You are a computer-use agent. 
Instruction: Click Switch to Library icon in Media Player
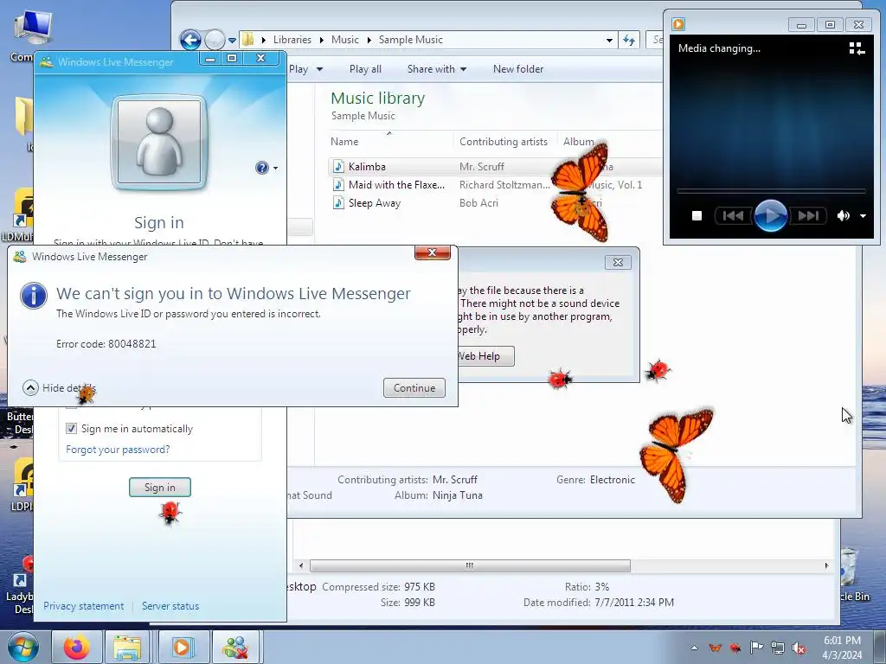point(857,48)
